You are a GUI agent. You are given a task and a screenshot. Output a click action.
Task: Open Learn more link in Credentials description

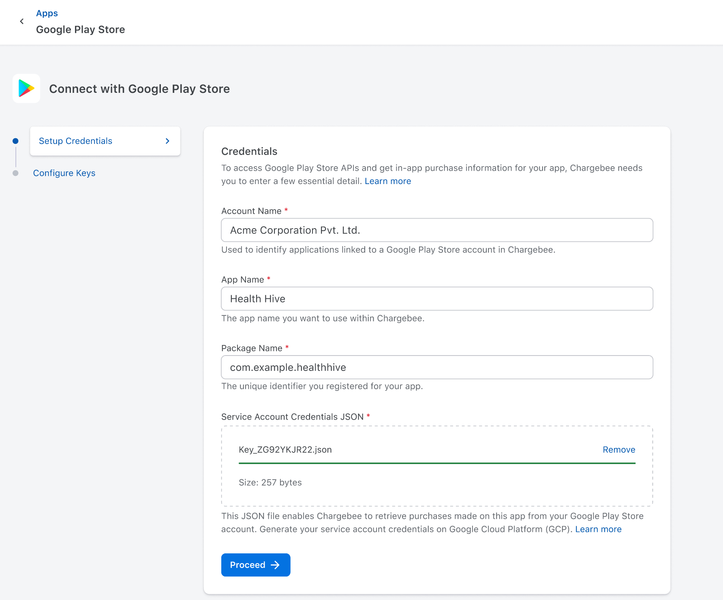tap(387, 181)
